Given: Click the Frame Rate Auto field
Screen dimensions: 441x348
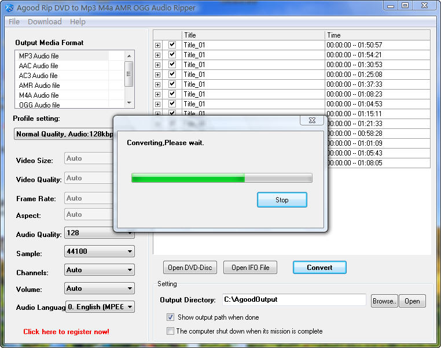Looking at the screenshot, I should click(x=89, y=198).
